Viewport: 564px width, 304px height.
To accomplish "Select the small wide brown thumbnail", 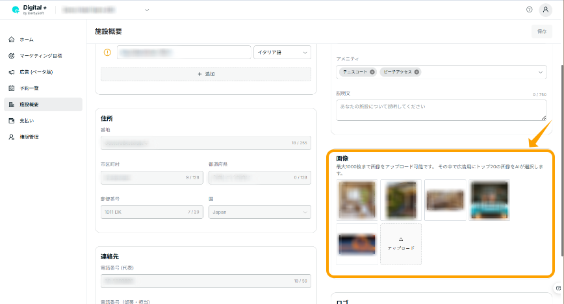I will (445, 200).
